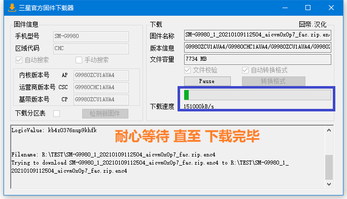Toggle the 自动搜索 checkbox

coord(19,60)
